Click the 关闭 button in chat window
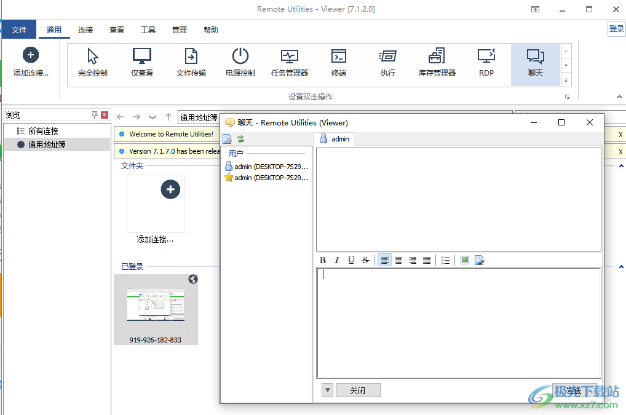 point(358,390)
